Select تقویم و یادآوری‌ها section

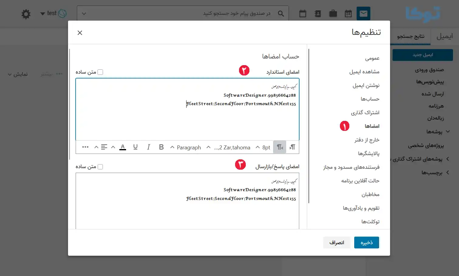tap(361, 208)
